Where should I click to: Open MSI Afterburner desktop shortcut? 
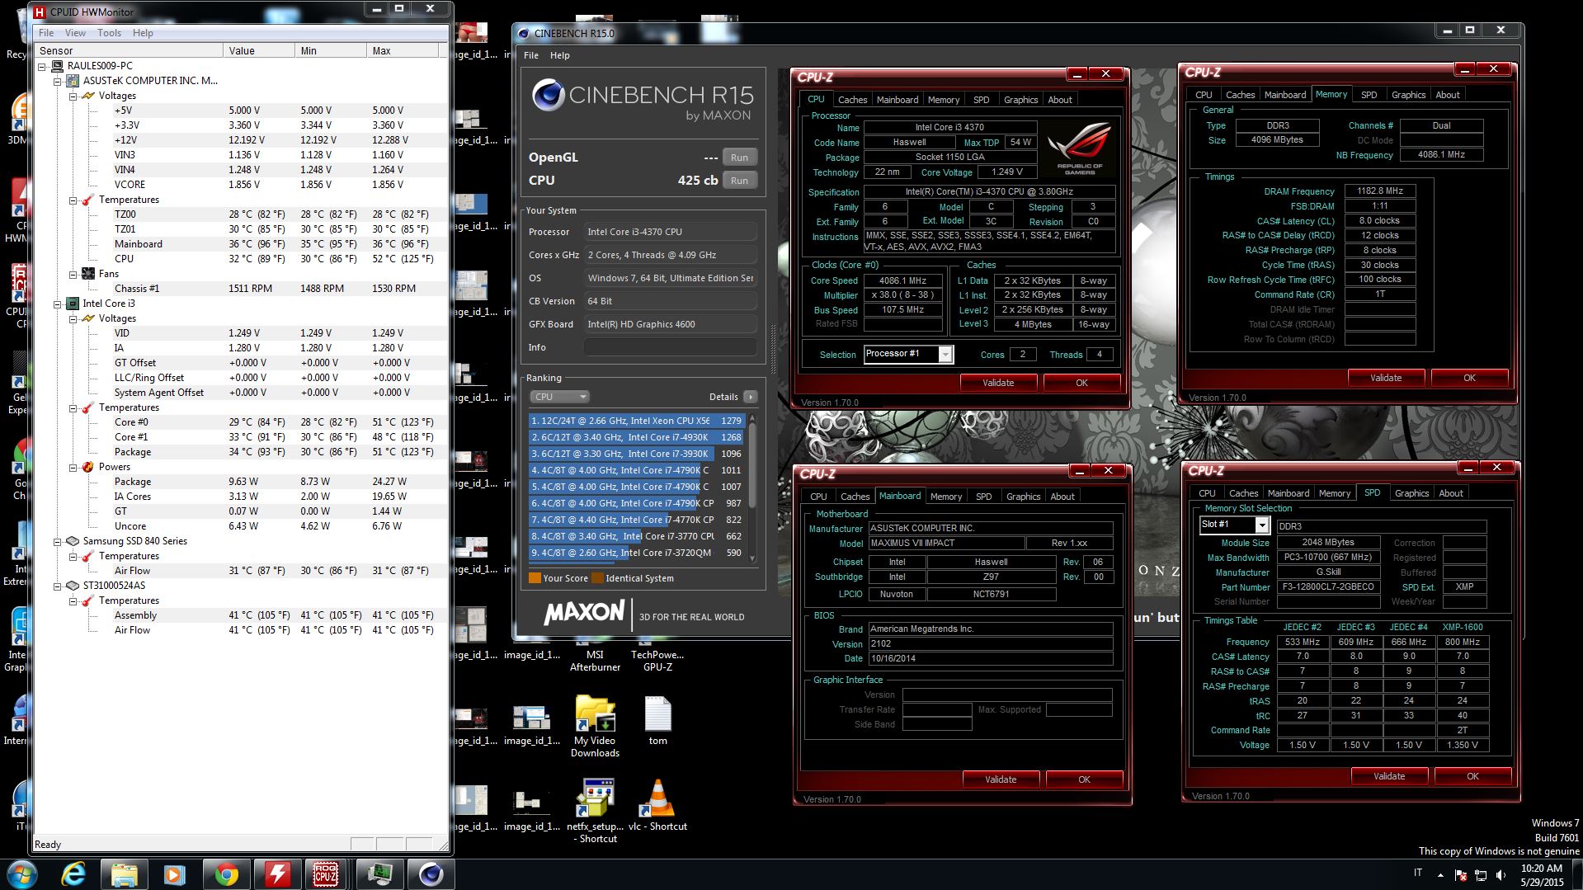595,660
